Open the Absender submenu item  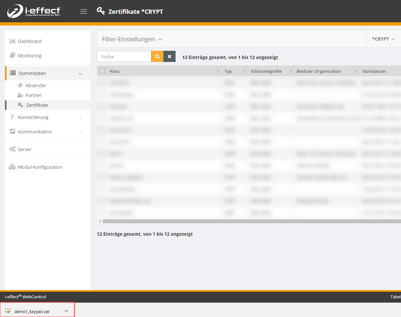pyautogui.click(x=36, y=86)
